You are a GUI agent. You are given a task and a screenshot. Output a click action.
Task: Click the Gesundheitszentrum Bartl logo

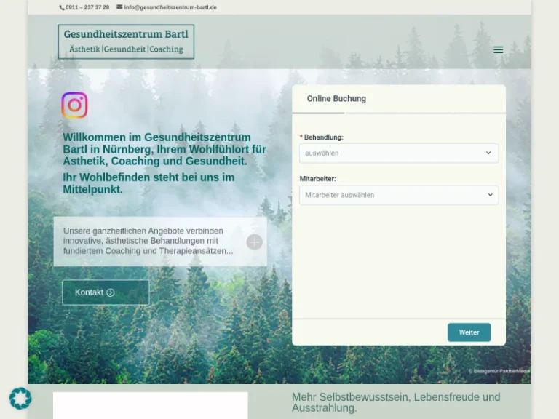pyautogui.click(x=126, y=41)
